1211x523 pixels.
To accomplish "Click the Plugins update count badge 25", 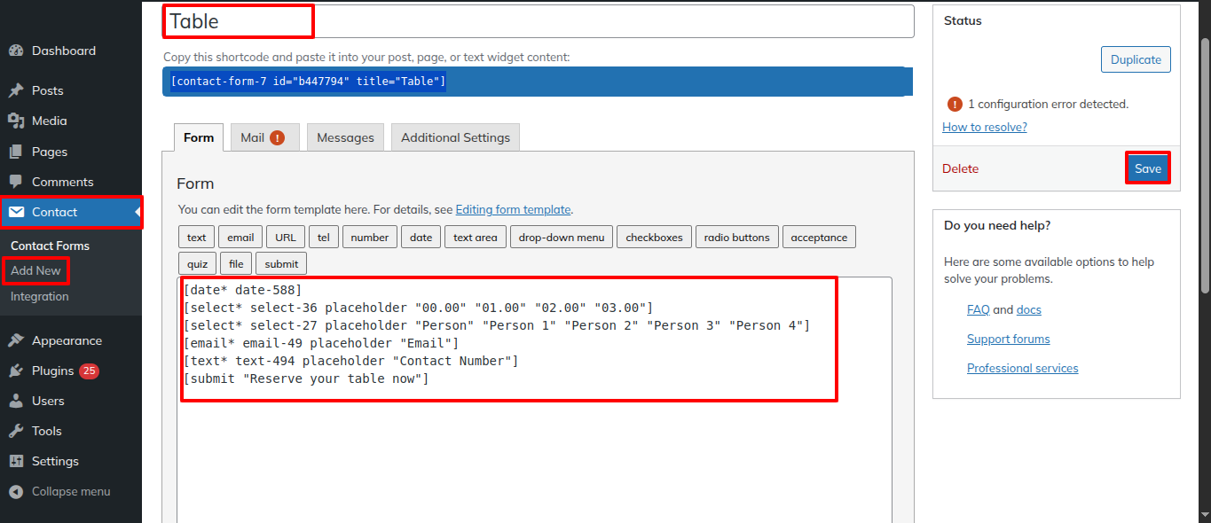I will (x=89, y=371).
